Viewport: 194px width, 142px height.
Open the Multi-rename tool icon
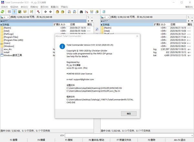[x=86, y=12]
